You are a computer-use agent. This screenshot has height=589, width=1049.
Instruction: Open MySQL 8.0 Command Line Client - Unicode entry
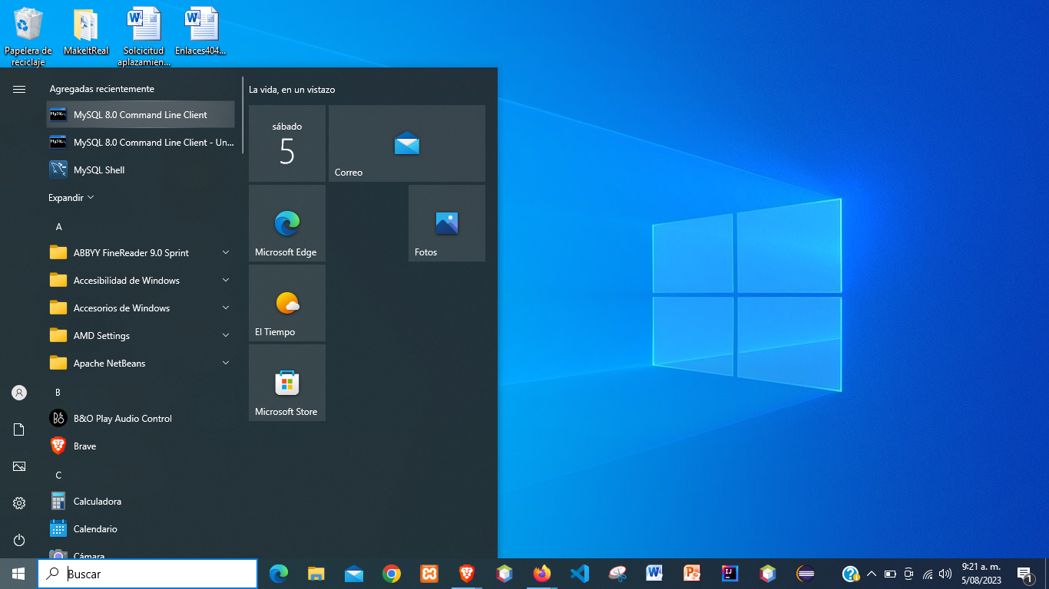click(x=141, y=143)
